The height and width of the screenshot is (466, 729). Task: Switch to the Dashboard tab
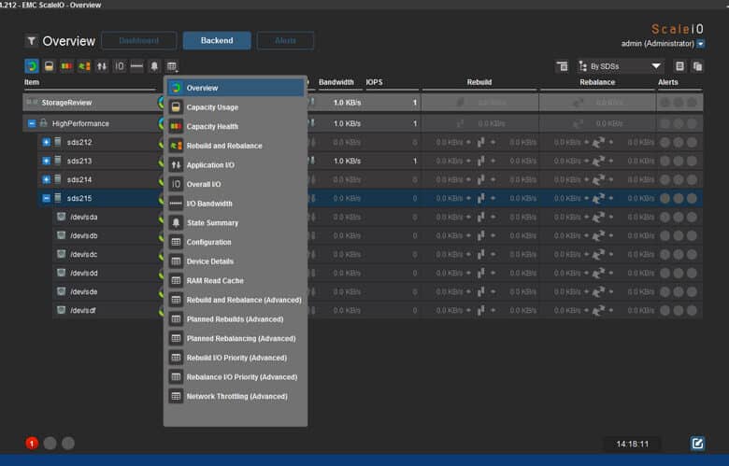138,40
